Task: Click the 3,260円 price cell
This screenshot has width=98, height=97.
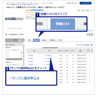Action: pyautogui.click(x=61, y=73)
